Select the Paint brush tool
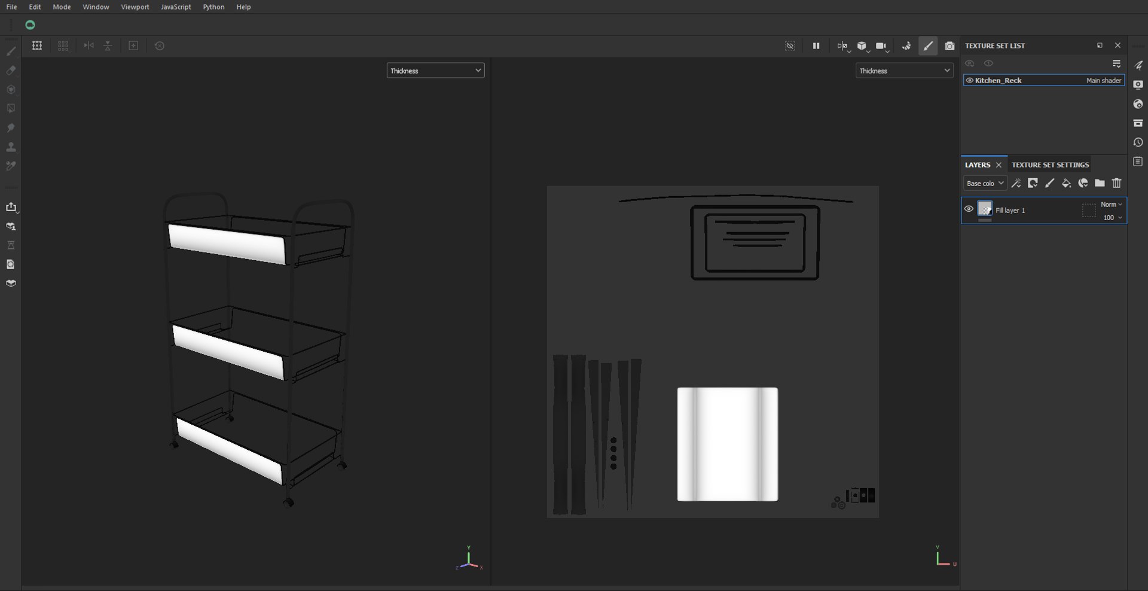Screen dimensions: 1148x591 pos(11,51)
